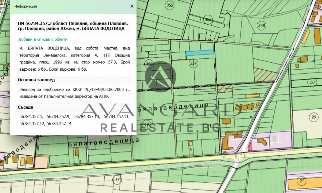Click the circled 353 district marker
322x193 pixels.
coord(208,20)
